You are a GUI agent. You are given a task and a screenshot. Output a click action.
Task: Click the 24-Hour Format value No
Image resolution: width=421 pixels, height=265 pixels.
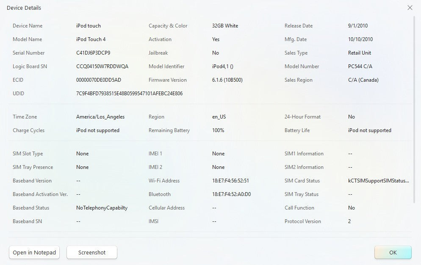[x=352, y=117]
